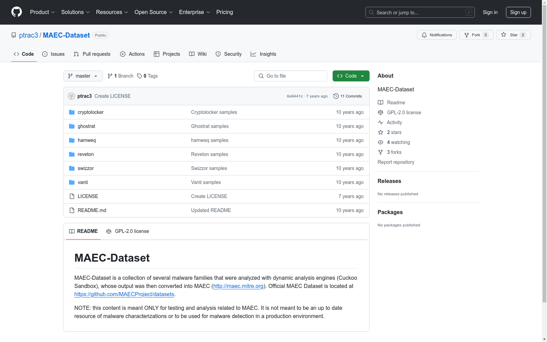Click the notifications bell icon
Image resolution: width=547 pixels, height=342 pixels.
point(424,35)
